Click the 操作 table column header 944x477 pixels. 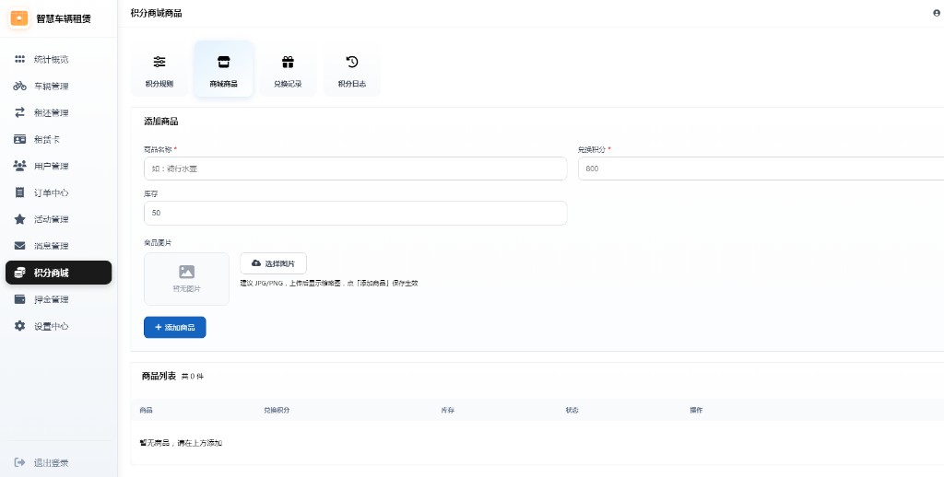click(696, 410)
